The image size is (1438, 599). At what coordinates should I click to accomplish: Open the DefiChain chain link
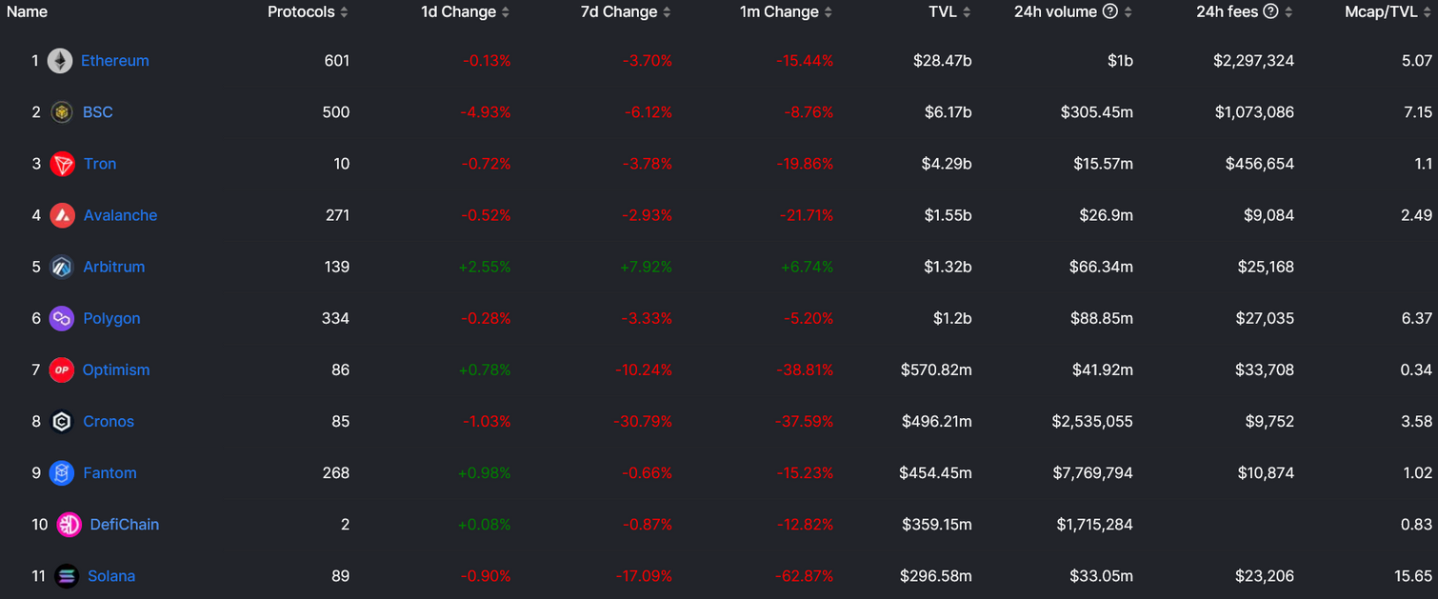pyautogui.click(x=124, y=525)
